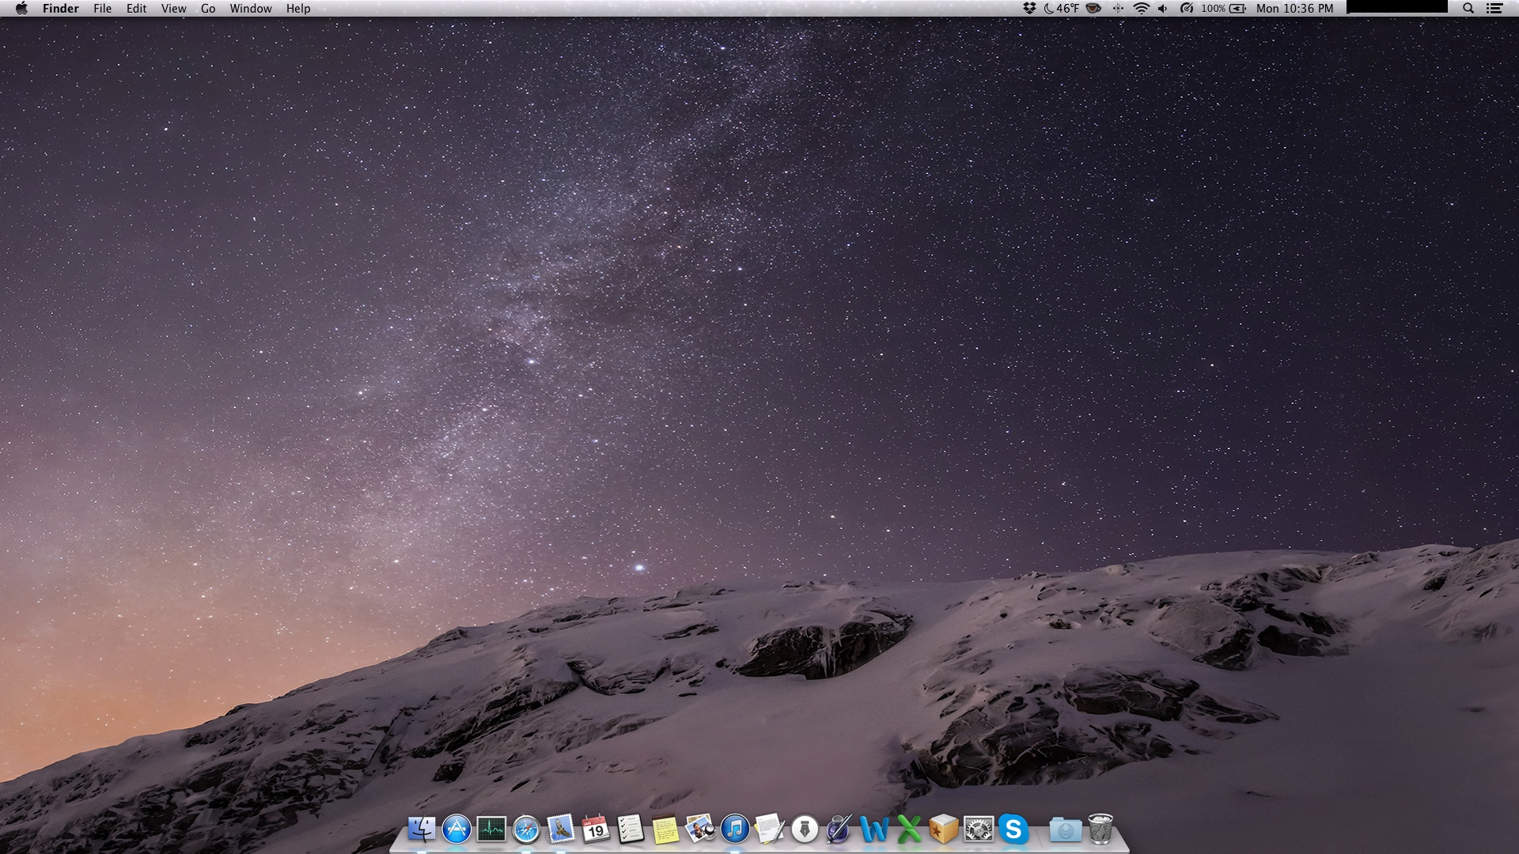Launch Skype from the dock
1519x854 pixels.
1013,829
